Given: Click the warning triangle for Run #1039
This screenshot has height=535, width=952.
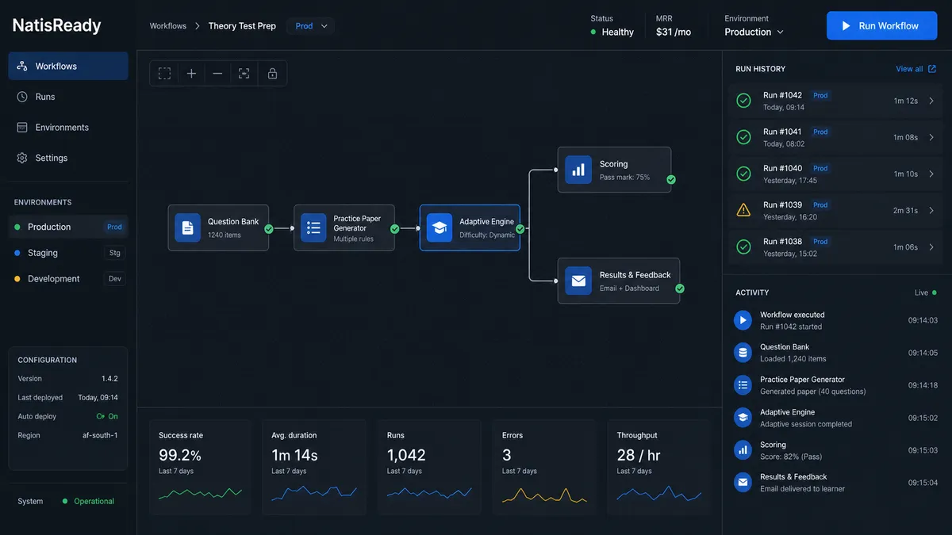Looking at the screenshot, I should [x=743, y=210].
